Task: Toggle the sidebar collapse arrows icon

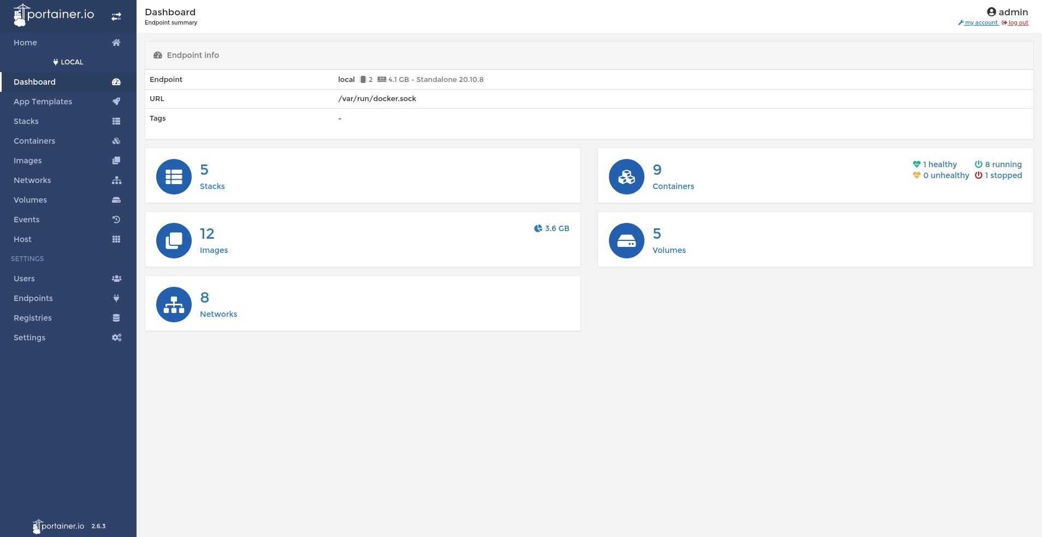Action: point(116,16)
